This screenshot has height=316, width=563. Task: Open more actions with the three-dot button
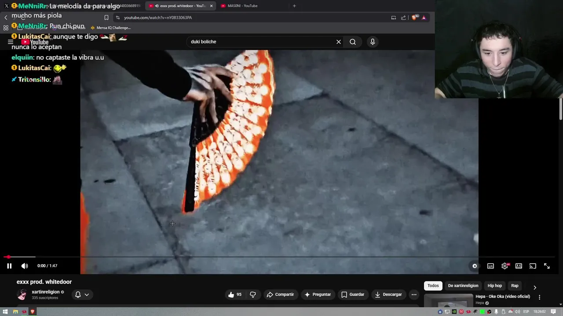414,294
